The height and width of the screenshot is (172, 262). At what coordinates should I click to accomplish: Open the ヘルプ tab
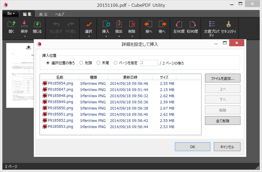59,14
